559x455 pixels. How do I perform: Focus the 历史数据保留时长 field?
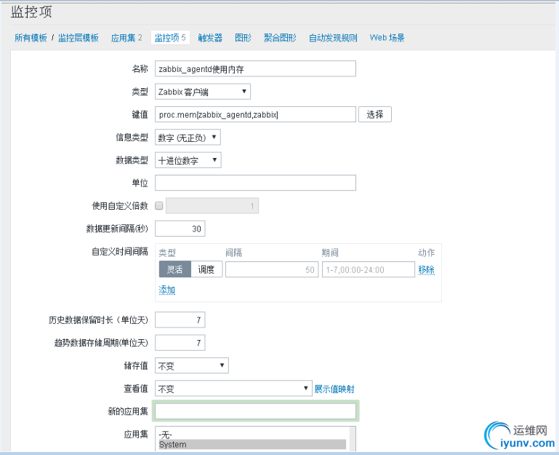(180, 320)
